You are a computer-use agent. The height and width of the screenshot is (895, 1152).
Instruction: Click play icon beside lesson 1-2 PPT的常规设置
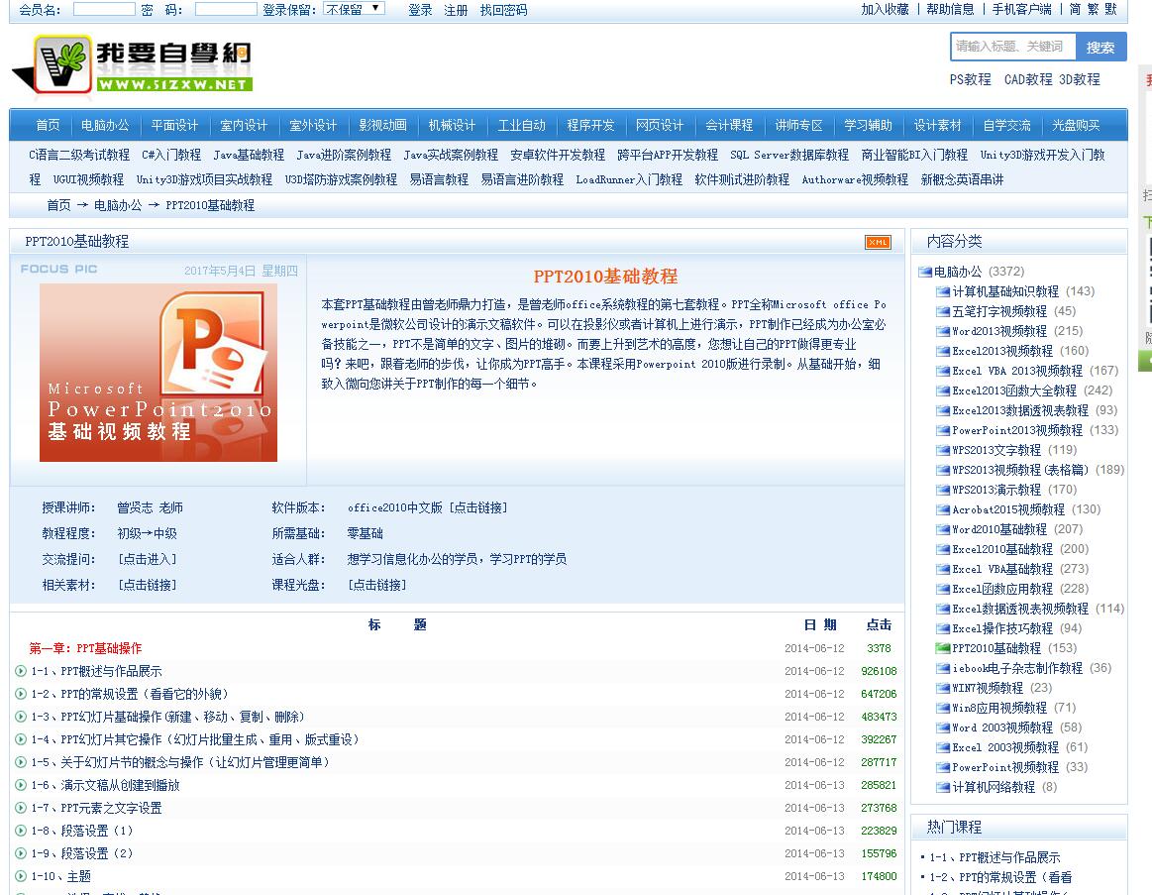[21, 694]
